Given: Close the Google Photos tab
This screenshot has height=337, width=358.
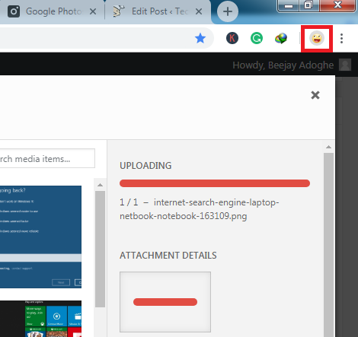Looking at the screenshot, I should [93, 11].
